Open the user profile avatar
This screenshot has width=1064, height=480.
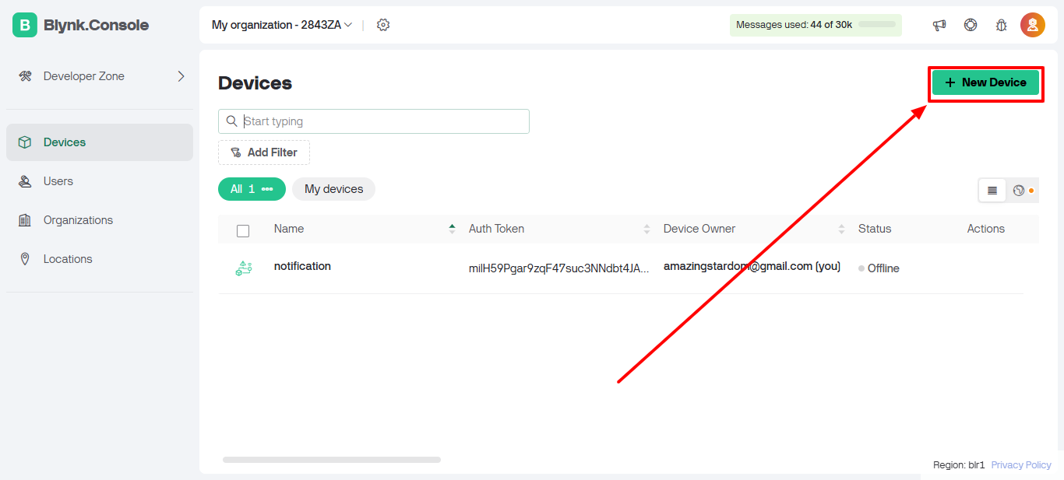tap(1033, 25)
